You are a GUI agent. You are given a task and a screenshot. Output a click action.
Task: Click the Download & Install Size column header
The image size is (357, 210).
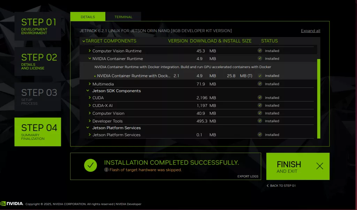[x=221, y=41]
